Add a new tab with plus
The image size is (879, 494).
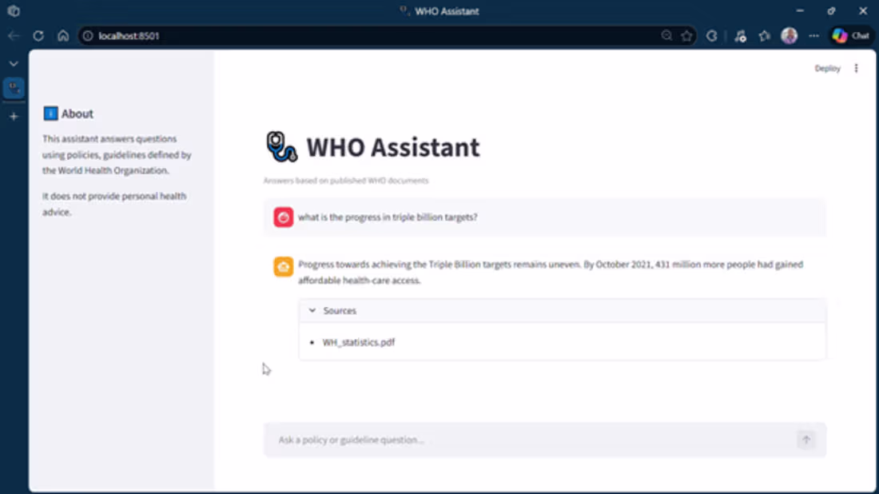pyautogui.click(x=14, y=117)
